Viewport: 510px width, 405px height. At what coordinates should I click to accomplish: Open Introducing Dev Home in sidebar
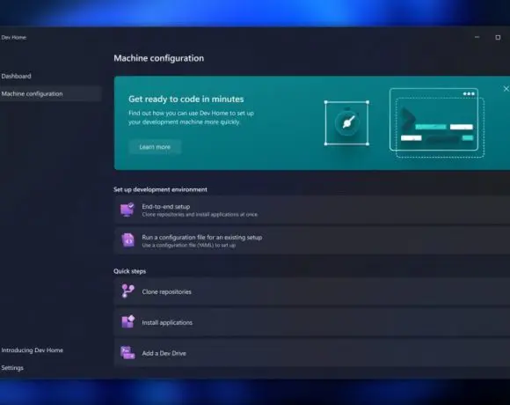[33, 350]
